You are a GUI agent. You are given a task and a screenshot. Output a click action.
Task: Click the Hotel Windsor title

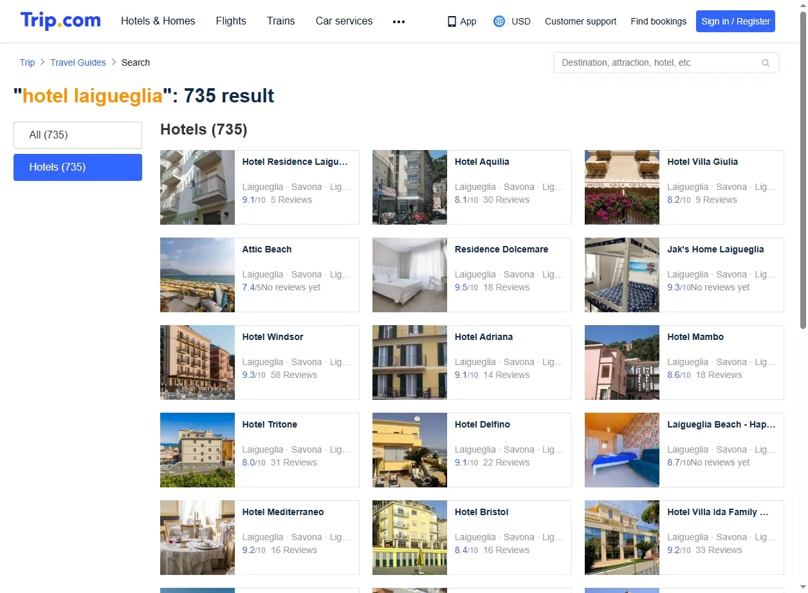(x=273, y=337)
